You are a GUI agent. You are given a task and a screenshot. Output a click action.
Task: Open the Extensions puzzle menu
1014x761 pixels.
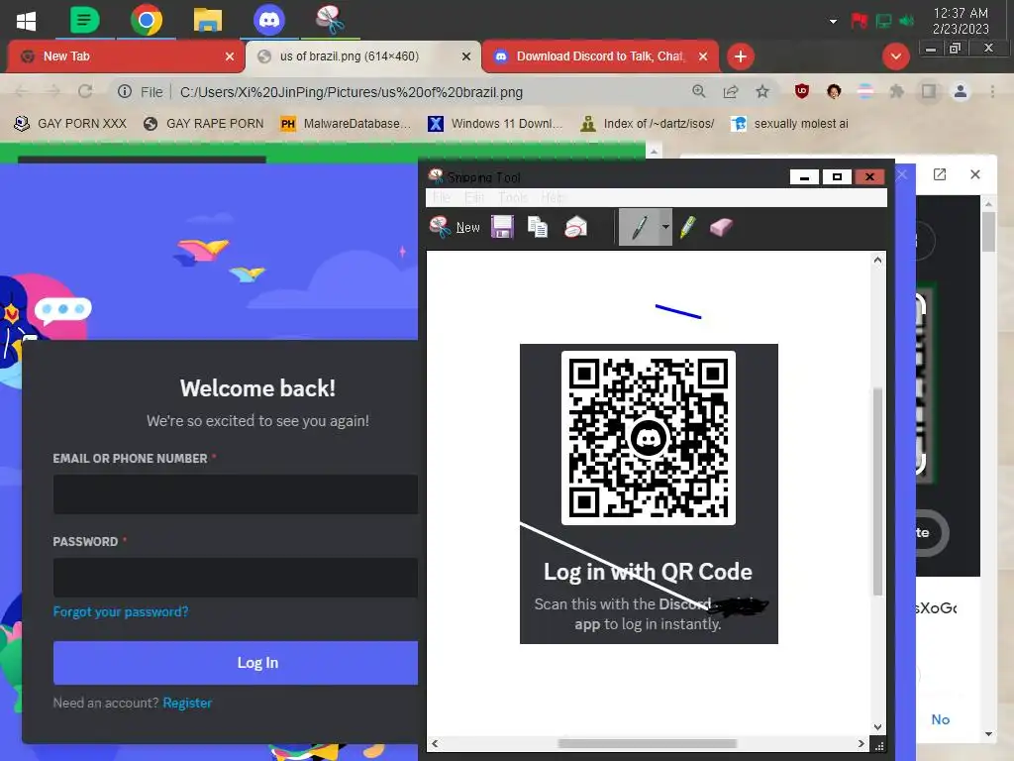point(896,92)
